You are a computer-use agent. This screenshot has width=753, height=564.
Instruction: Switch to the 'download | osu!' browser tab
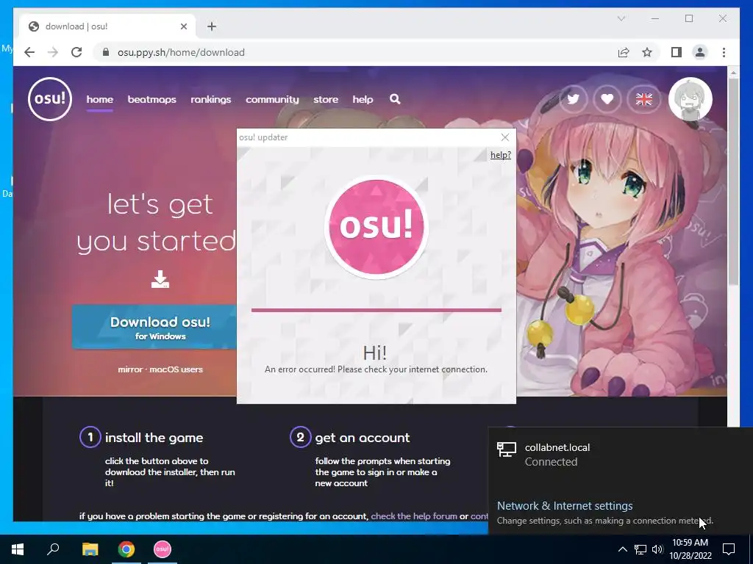pyautogui.click(x=107, y=26)
